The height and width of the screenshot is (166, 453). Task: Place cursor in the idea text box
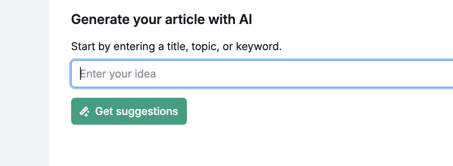[262, 74]
